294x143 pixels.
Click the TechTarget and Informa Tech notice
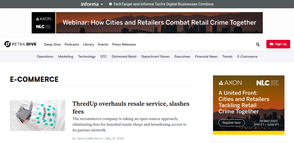pos(164,4)
